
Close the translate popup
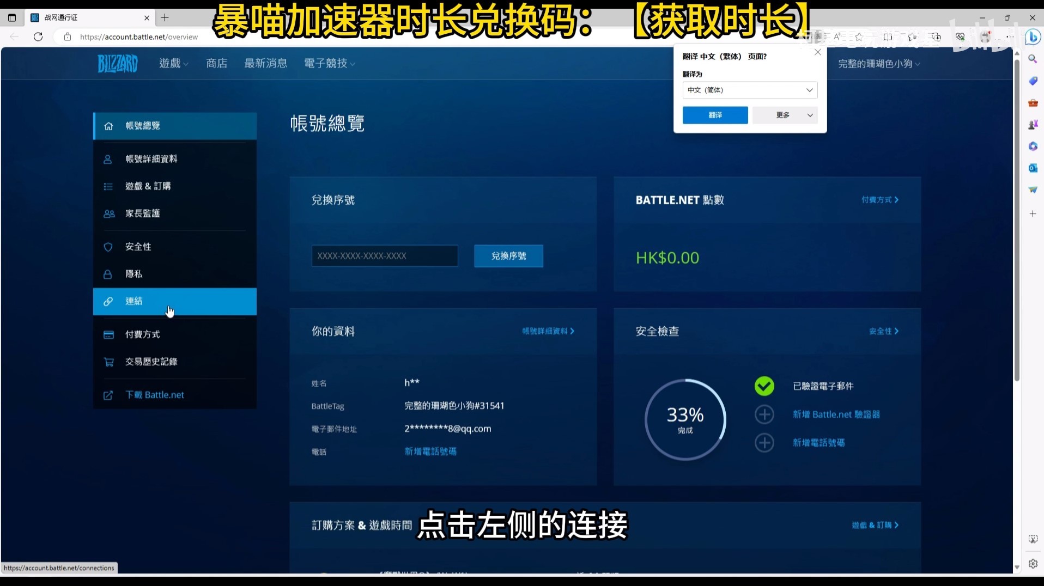pos(817,52)
